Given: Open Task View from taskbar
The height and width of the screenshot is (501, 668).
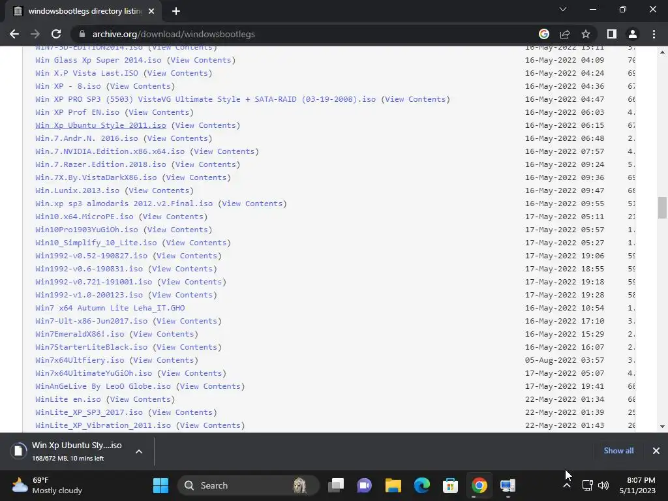Looking at the screenshot, I should point(336,485).
